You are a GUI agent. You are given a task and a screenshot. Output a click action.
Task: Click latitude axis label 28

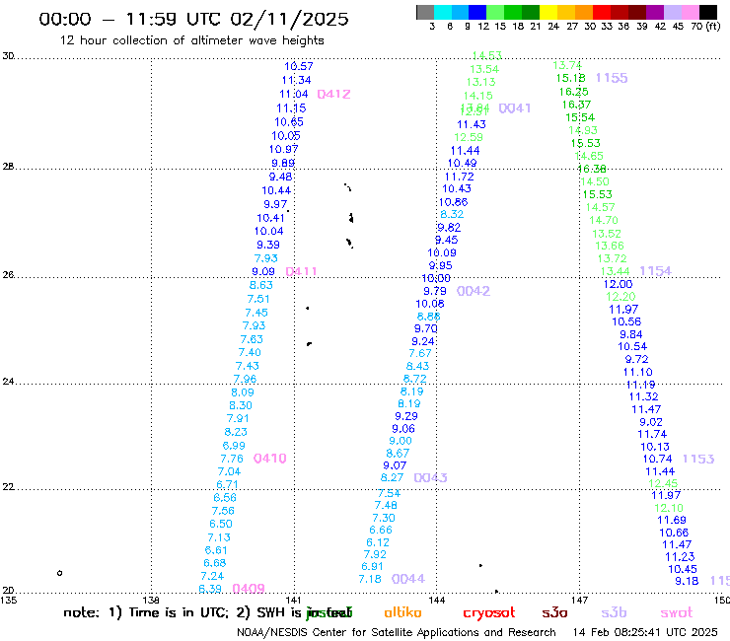coord(8,167)
